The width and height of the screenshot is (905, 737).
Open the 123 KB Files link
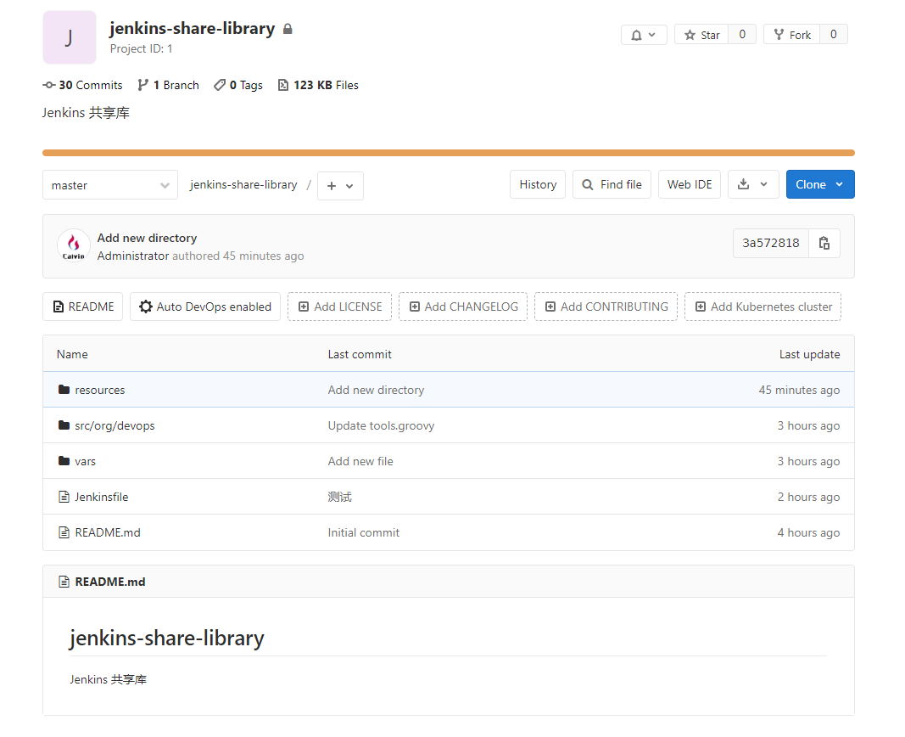click(x=318, y=86)
